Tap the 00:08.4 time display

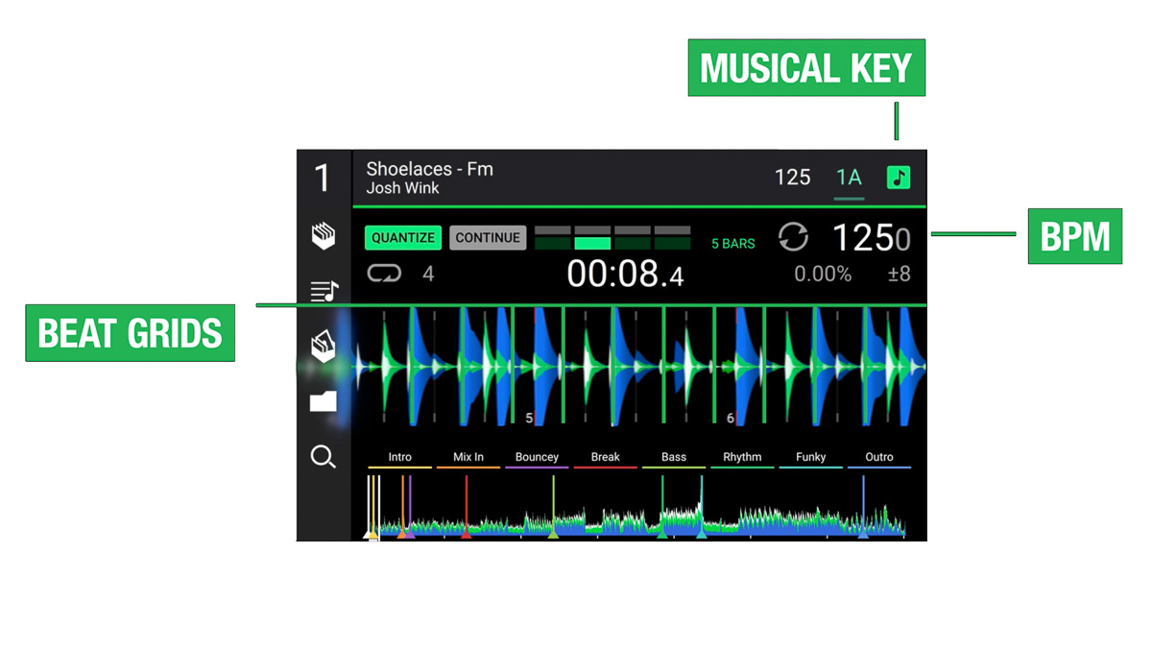coord(625,275)
